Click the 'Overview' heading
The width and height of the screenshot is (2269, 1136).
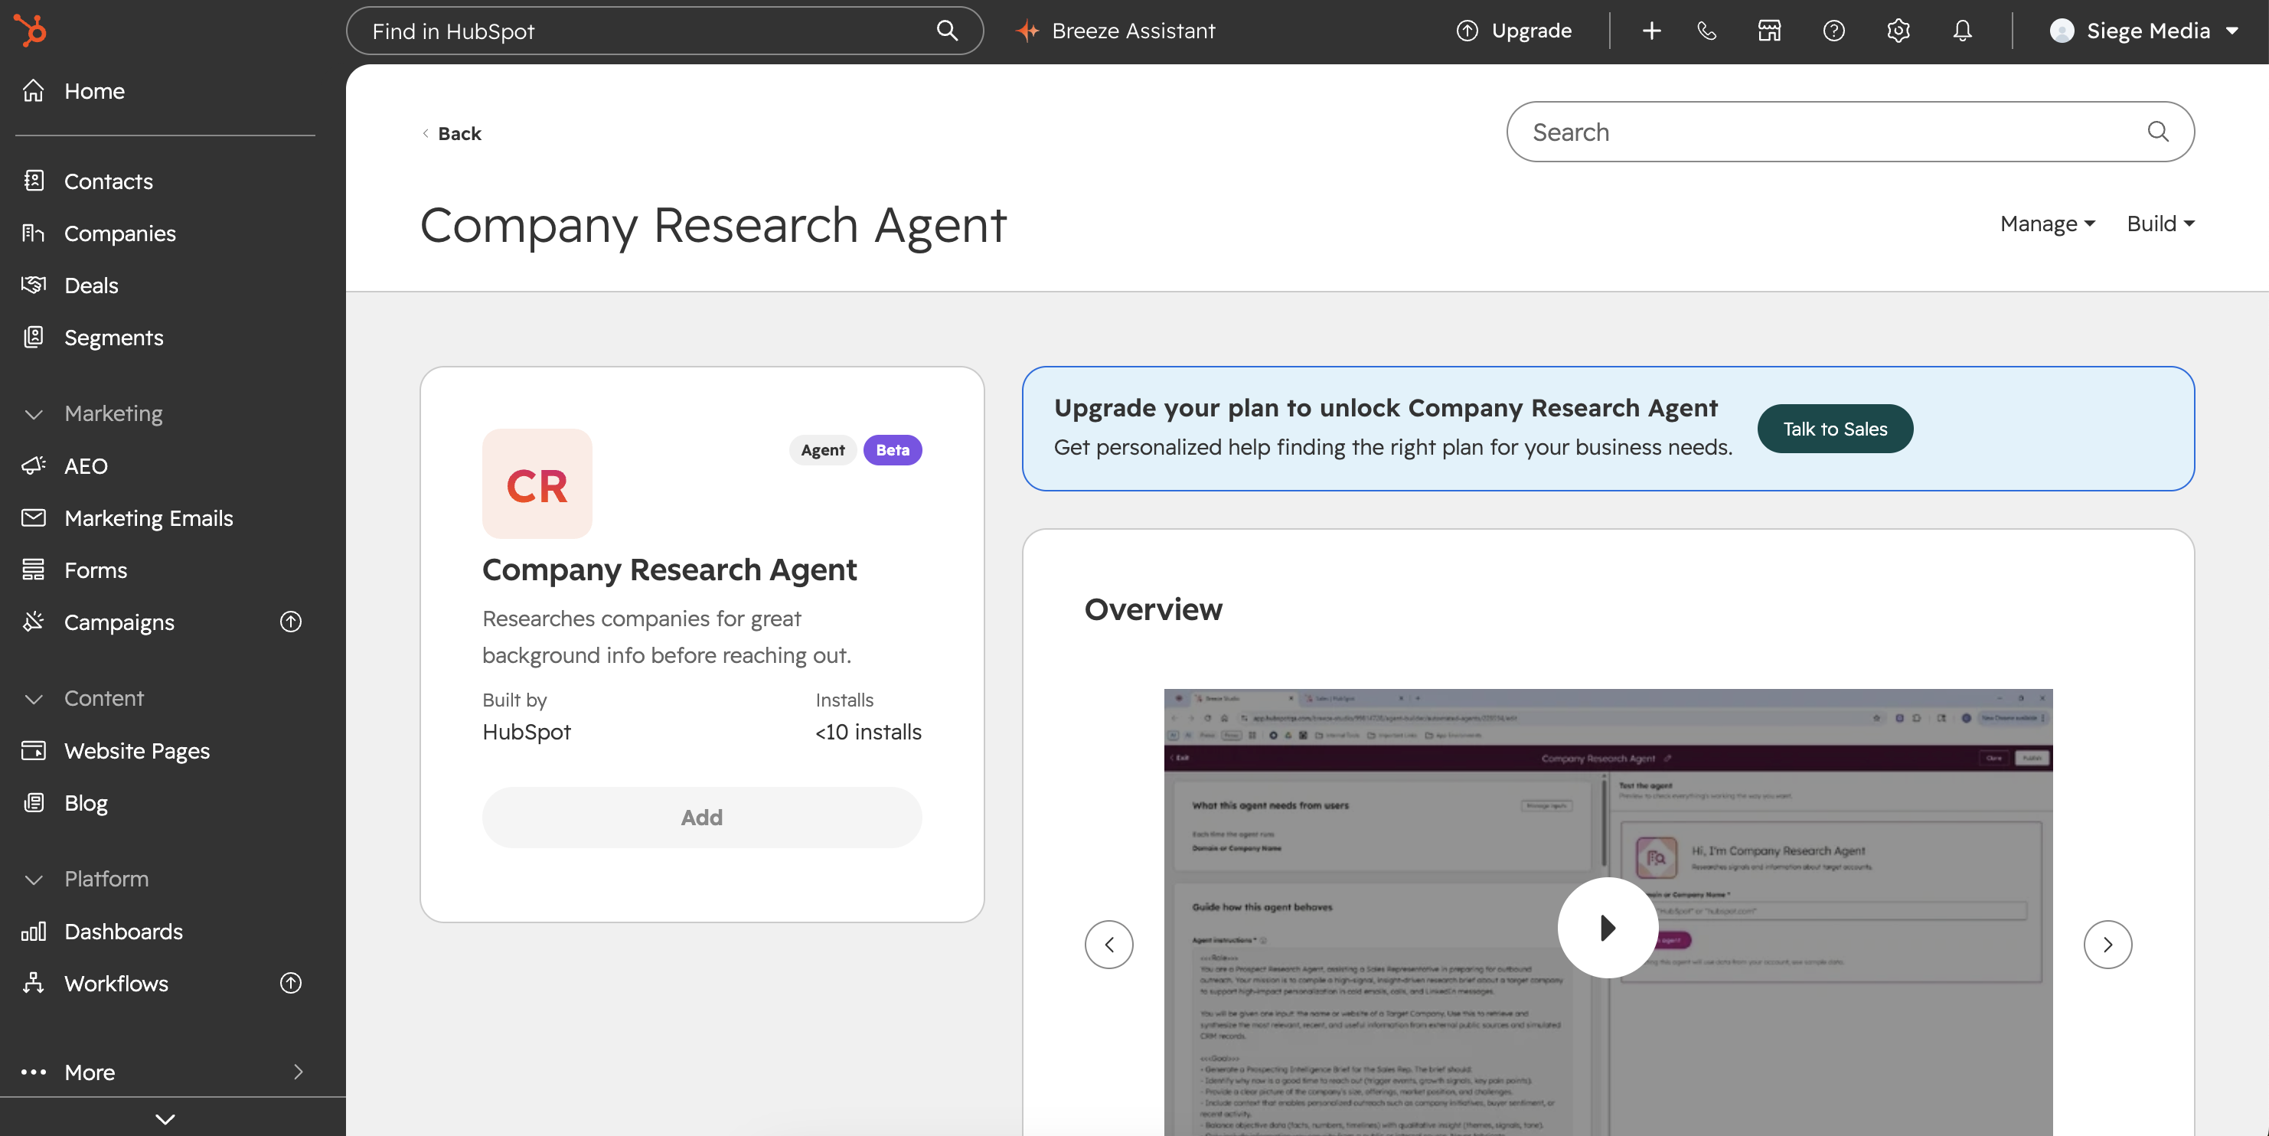1153,609
